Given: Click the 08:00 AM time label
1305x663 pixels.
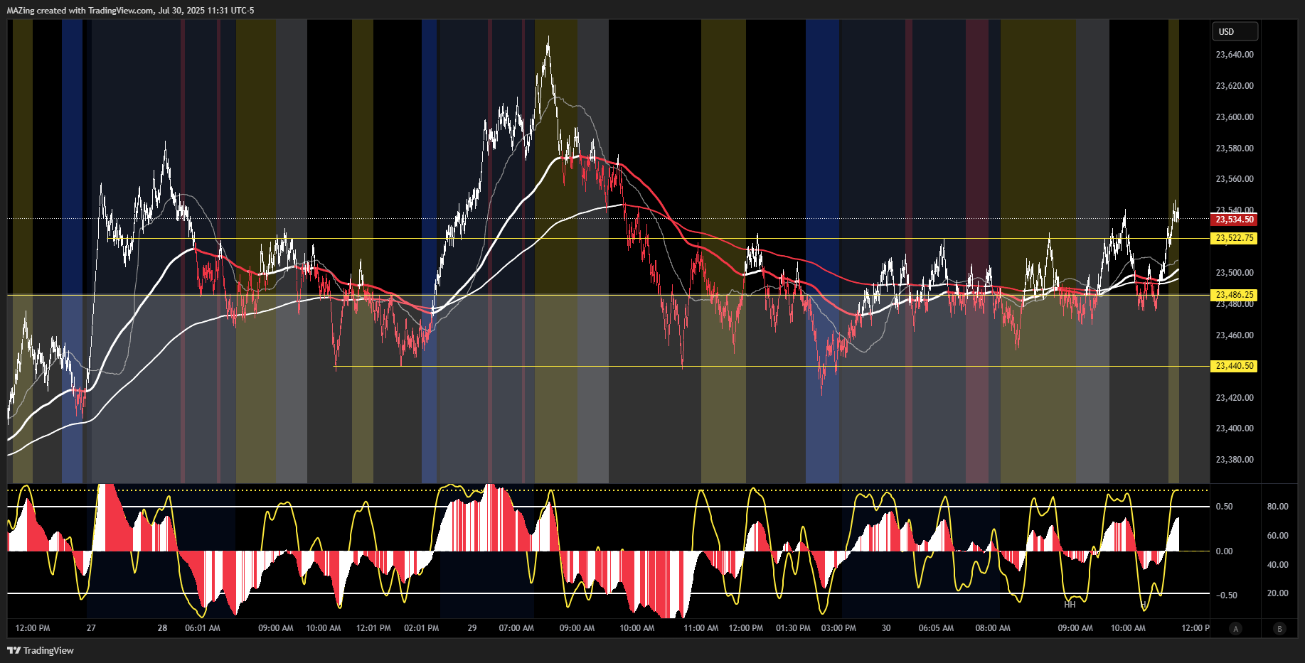Looking at the screenshot, I should point(993,628).
